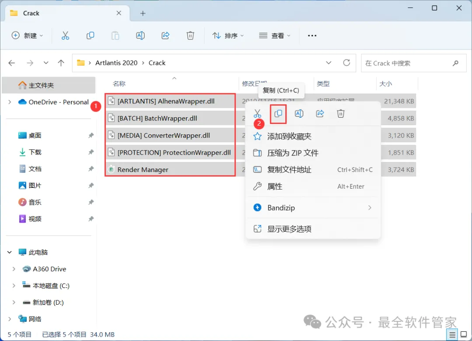
Task: Choose 压缩为 ZIP 文件 menu entry
Action: pyautogui.click(x=313, y=153)
